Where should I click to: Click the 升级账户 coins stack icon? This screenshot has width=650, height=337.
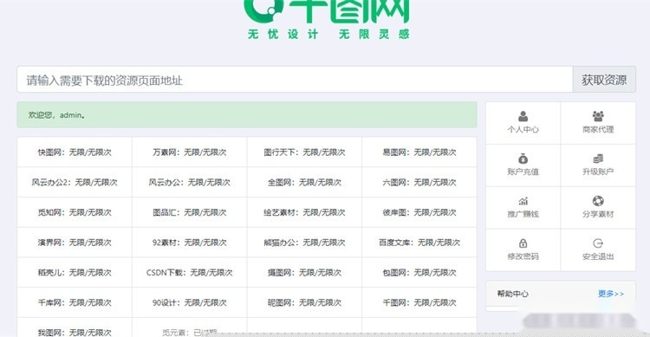[598, 159]
